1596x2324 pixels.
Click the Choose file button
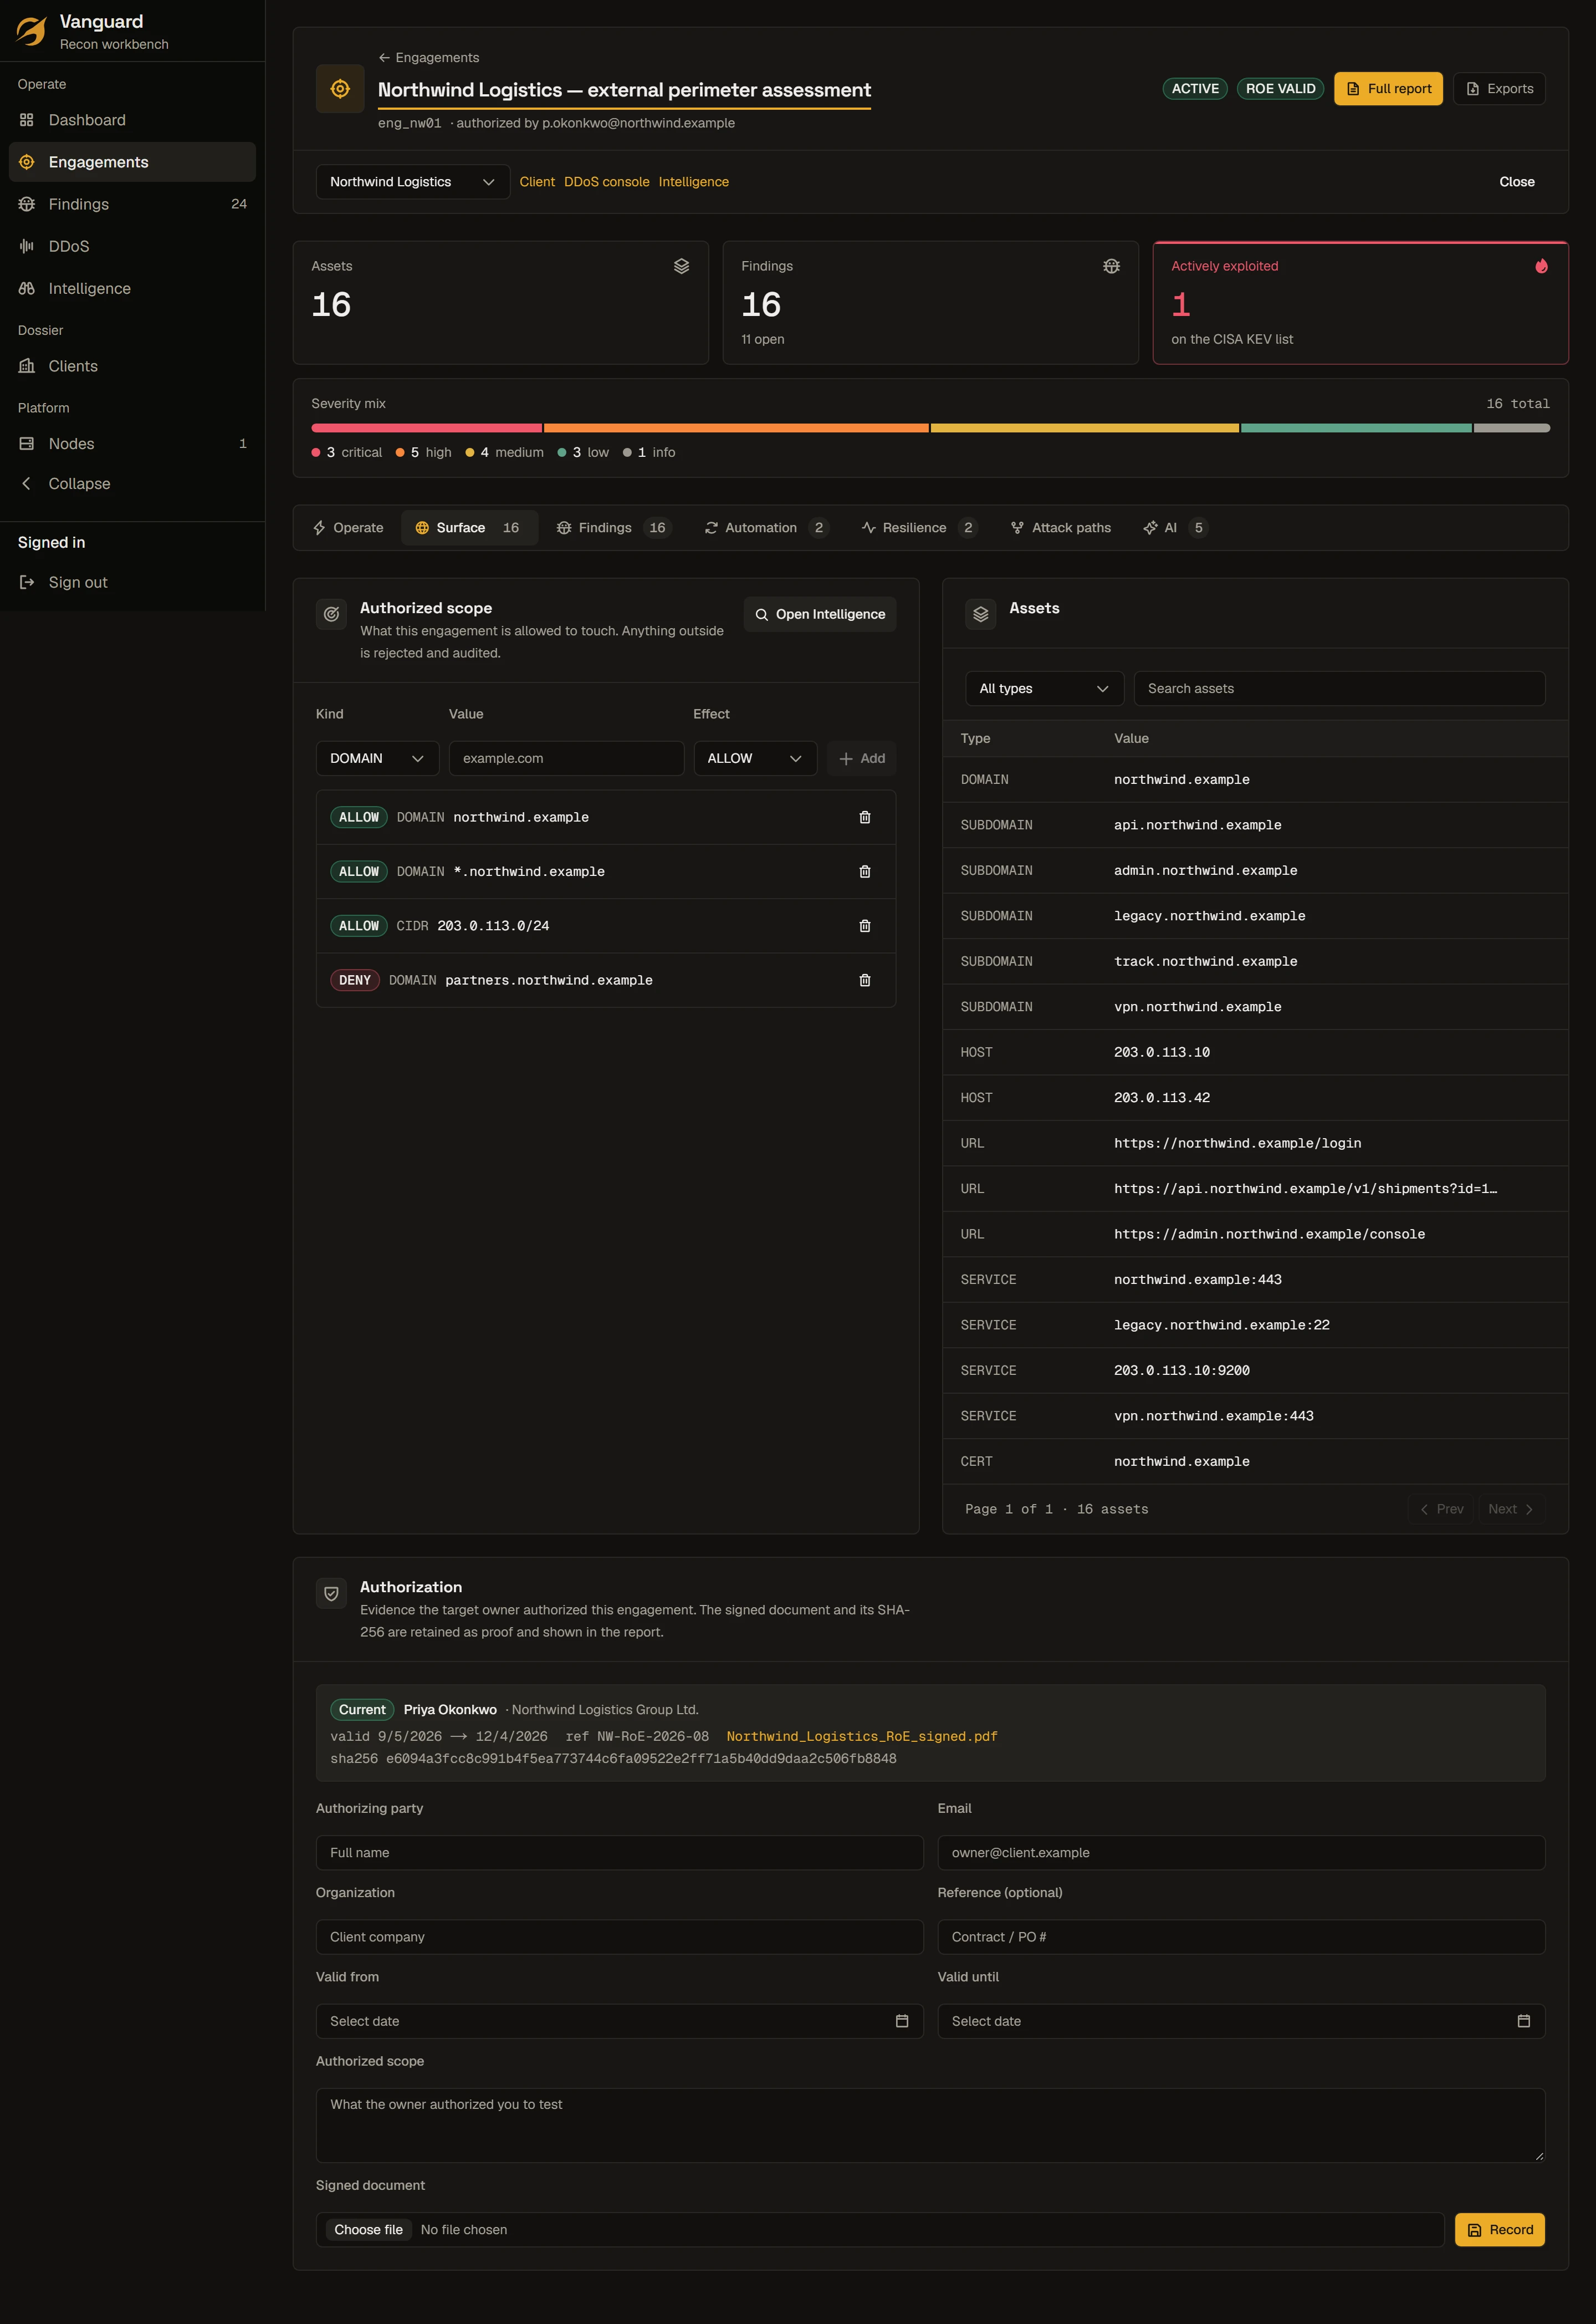click(x=368, y=2230)
